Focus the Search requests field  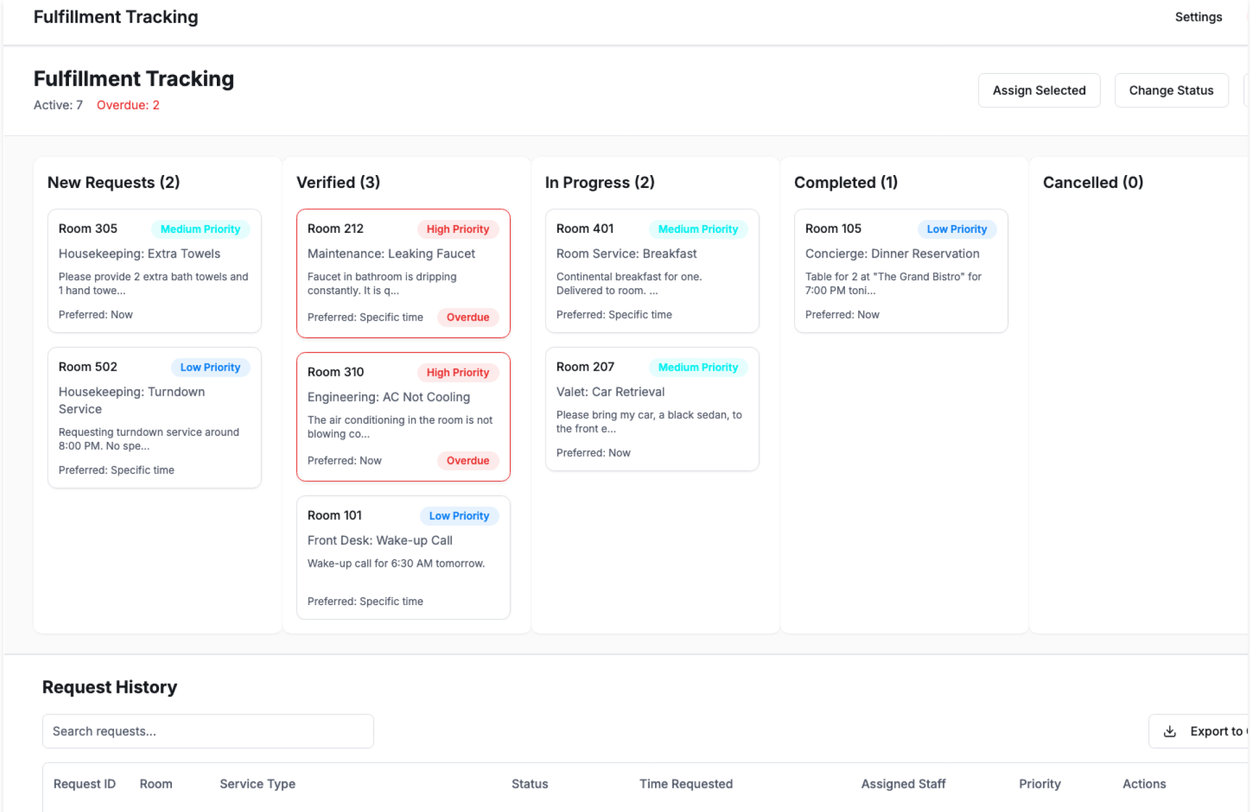(x=208, y=731)
